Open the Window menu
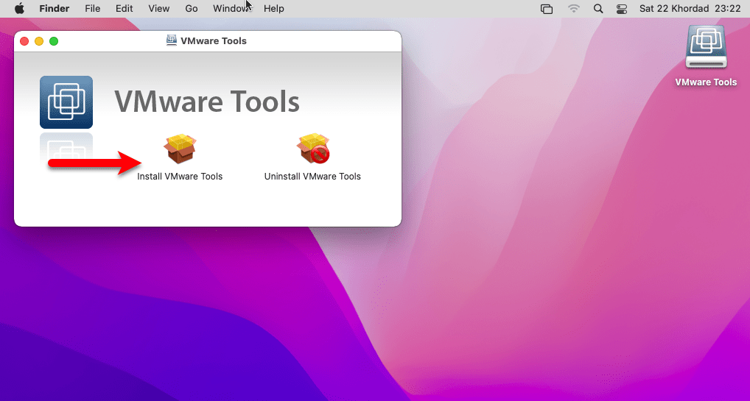 pyautogui.click(x=231, y=9)
